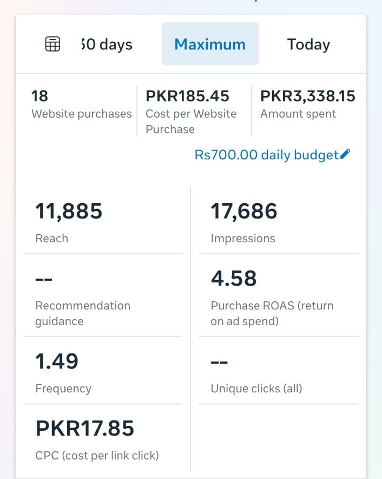Click the Amount spent label
The width and height of the screenshot is (382, 479).
pos(298,114)
